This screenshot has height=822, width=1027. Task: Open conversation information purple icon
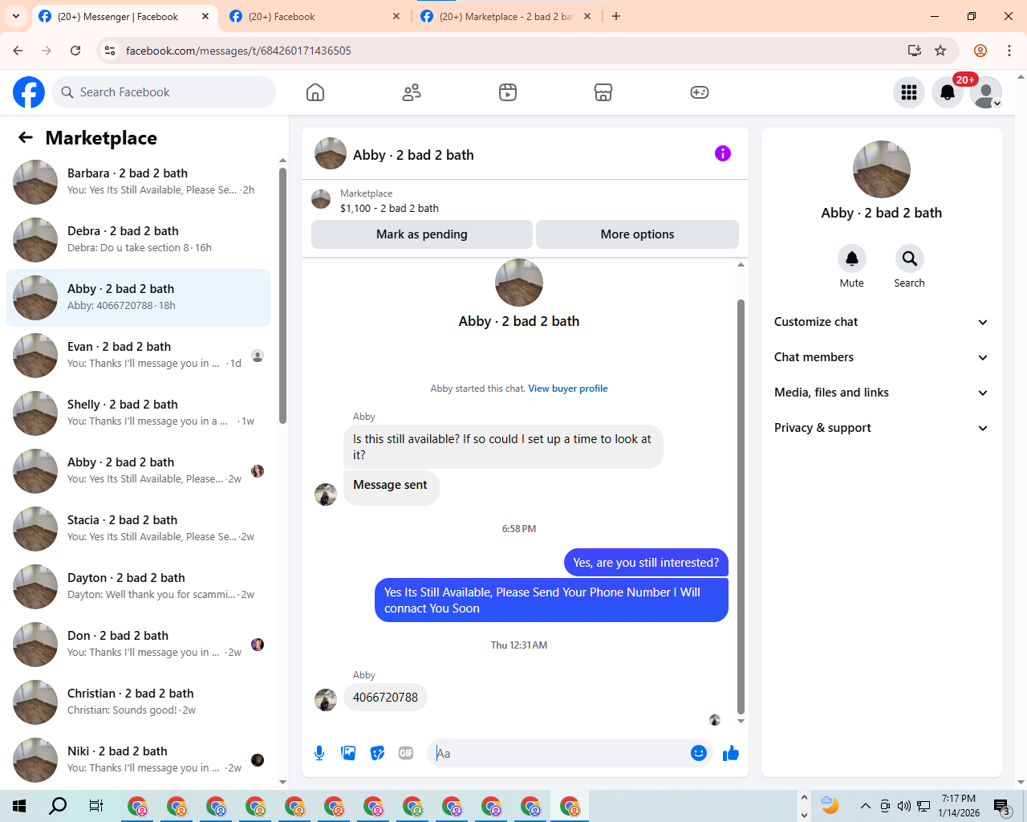pos(723,153)
